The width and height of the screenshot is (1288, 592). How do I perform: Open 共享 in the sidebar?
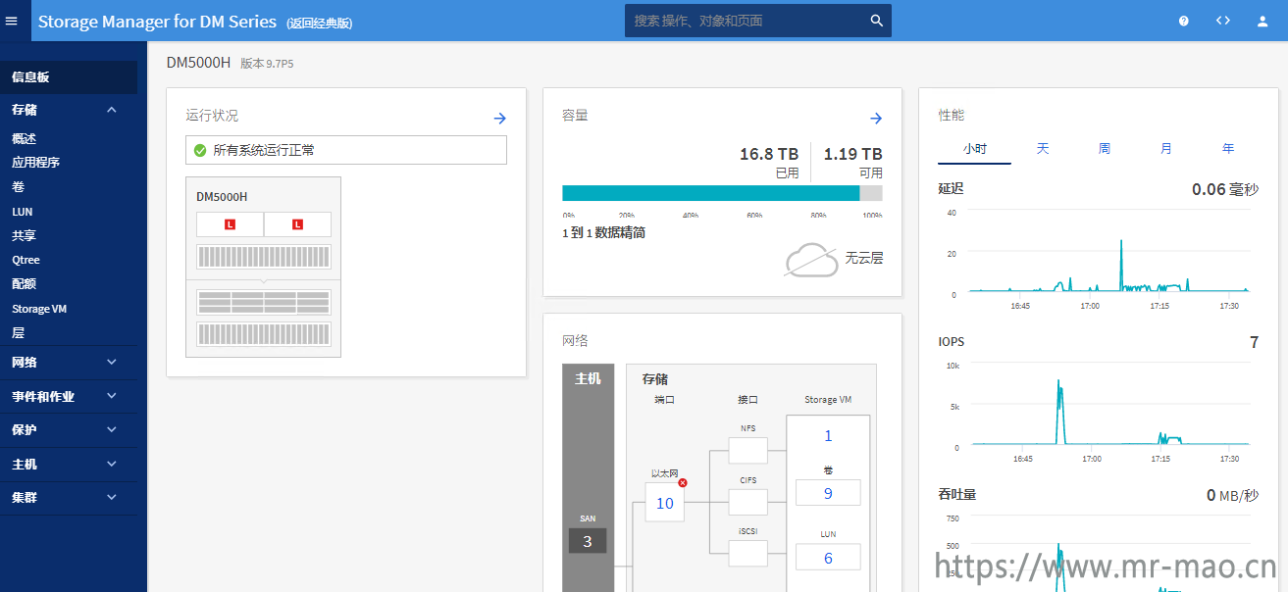click(24, 235)
